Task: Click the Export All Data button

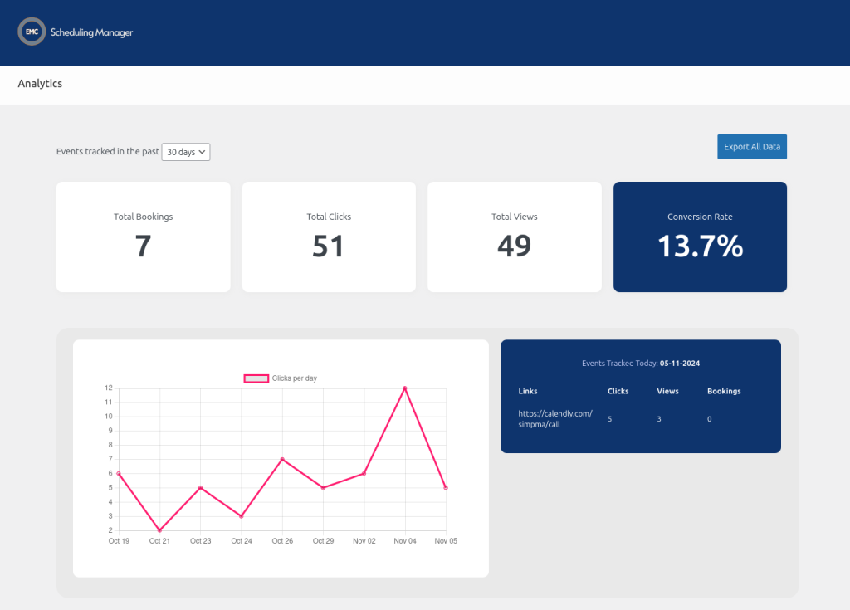Action: point(751,146)
